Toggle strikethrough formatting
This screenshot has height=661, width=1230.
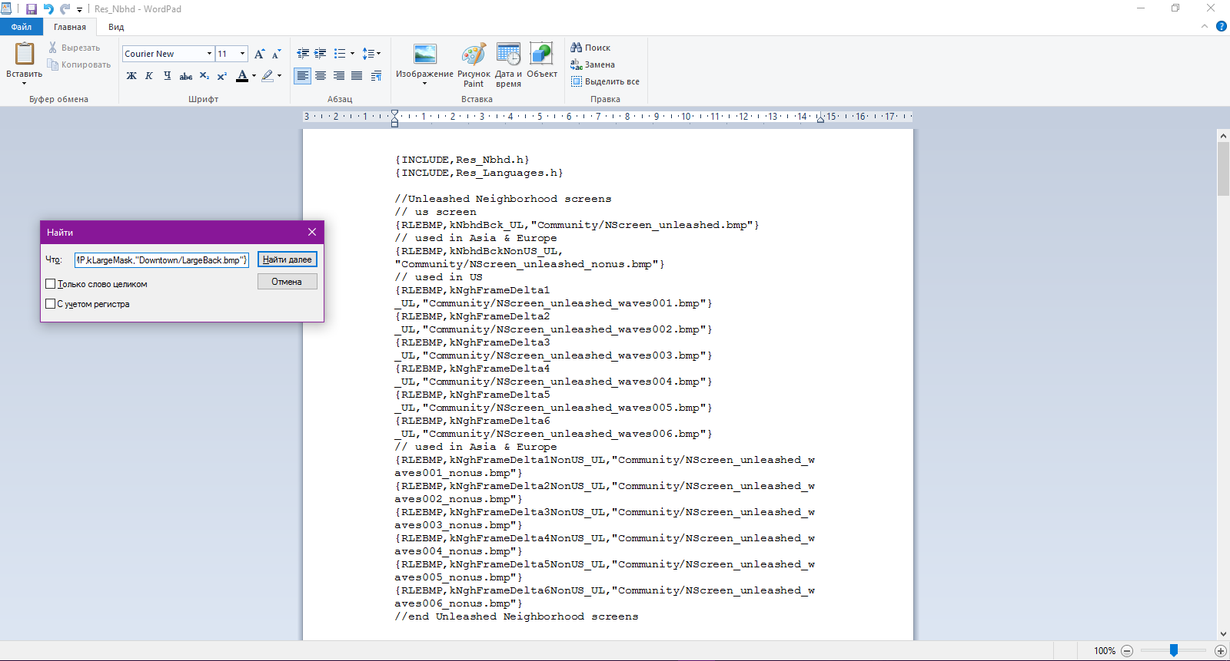(x=185, y=76)
